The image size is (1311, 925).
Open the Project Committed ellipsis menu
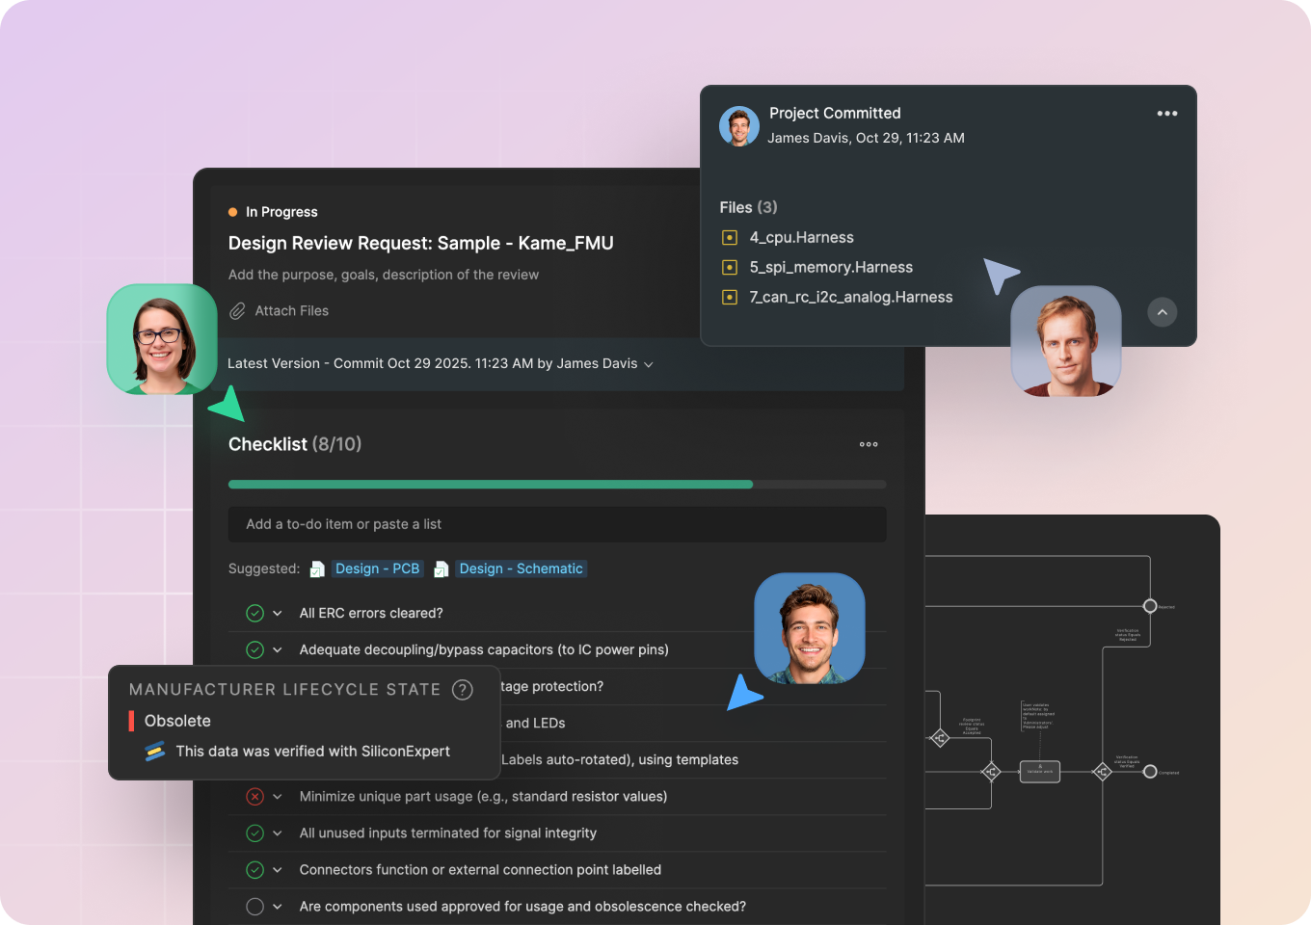[1166, 114]
